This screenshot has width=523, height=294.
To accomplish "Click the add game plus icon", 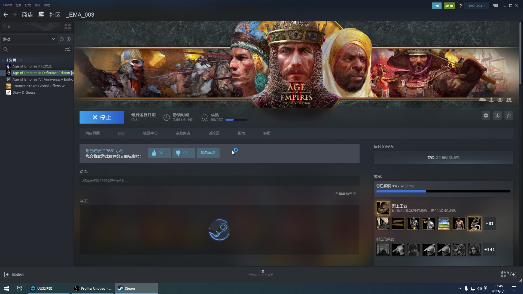I will click(7, 275).
